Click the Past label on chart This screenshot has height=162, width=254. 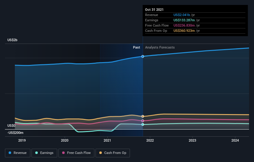(x=136, y=47)
